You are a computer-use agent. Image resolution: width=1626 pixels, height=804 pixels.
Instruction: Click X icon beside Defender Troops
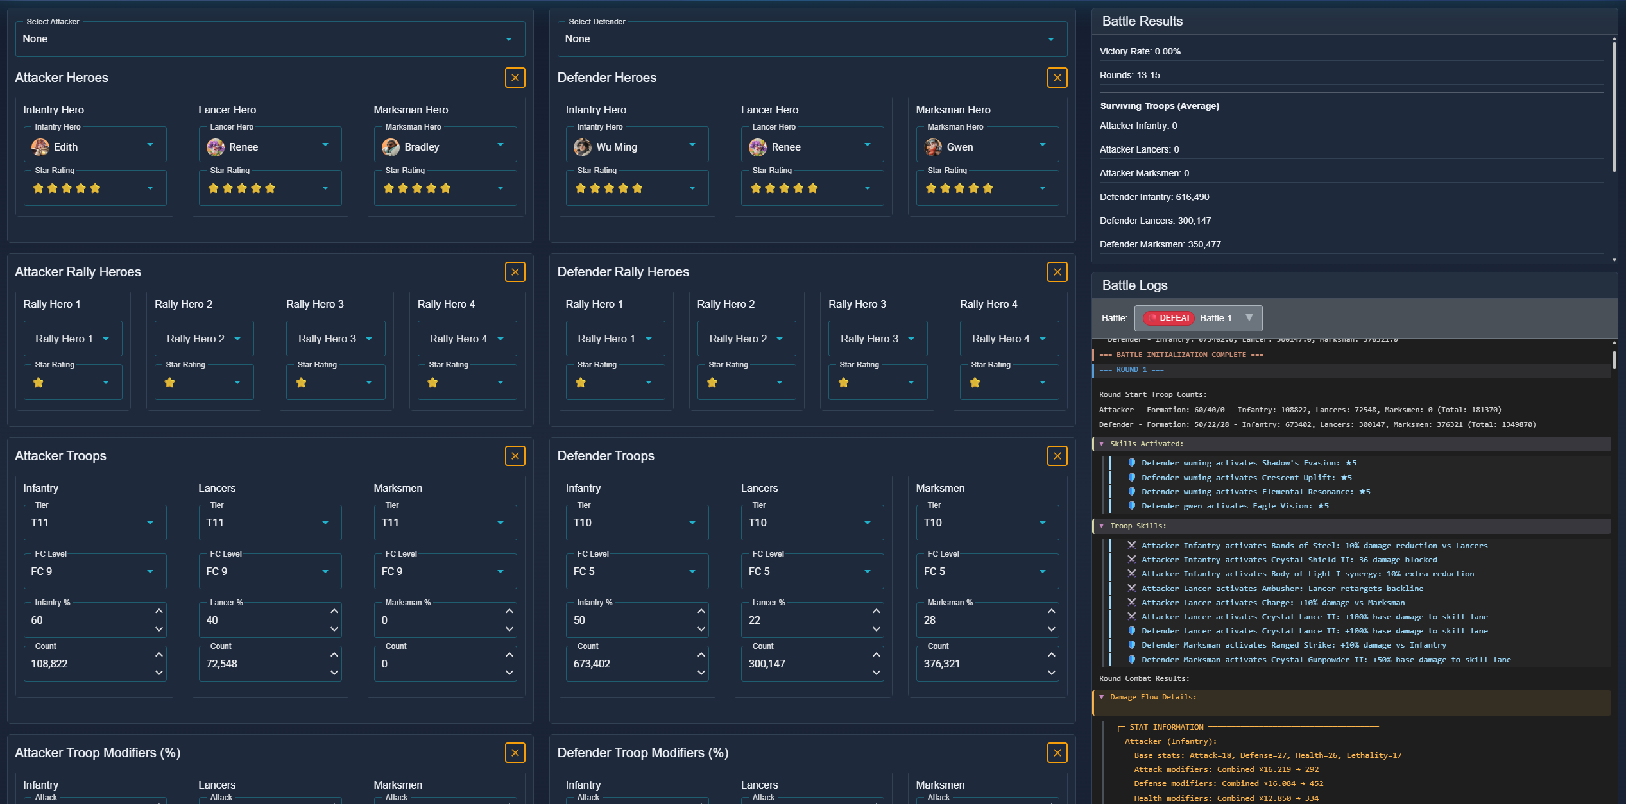pyautogui.click(x=1057, y=456)
